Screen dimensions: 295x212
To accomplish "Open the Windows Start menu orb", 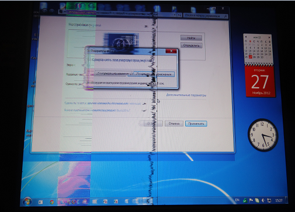I will coord(27,201).
